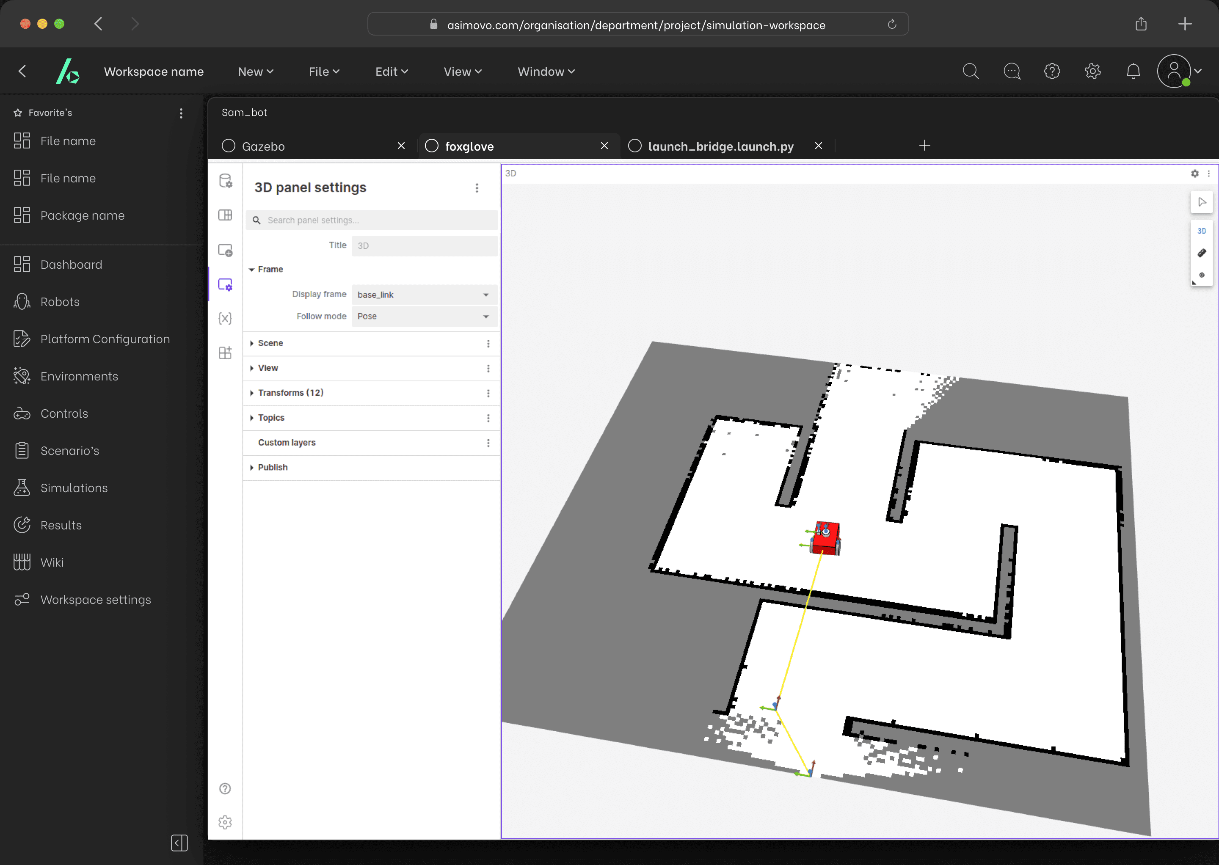Click the select objects pointer tool
This screenshot has height=865, width=1219.
[x=1201, y=202]
